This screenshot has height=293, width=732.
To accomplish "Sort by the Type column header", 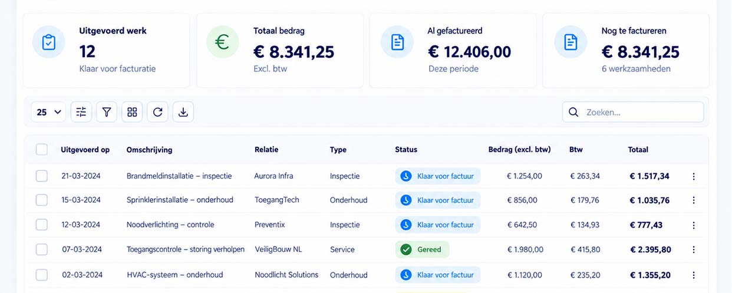I will (338, 150).
